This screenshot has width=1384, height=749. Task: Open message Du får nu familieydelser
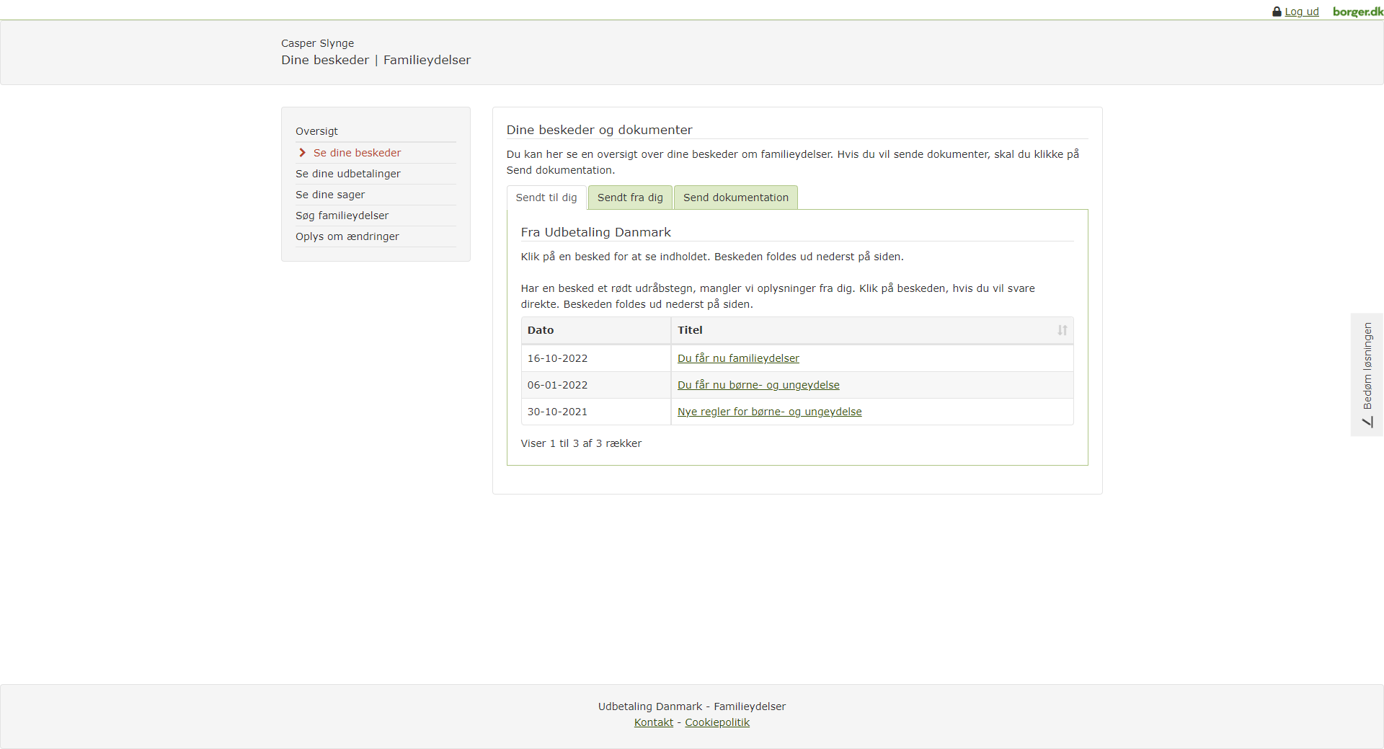tap(737, 358)
